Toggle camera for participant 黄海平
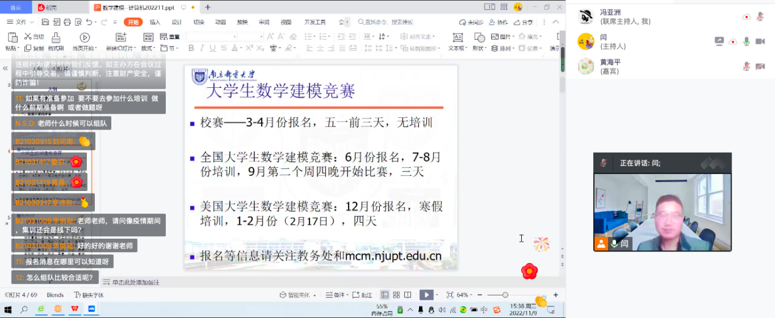Viewport: 775px width, 318px height. click(760, 67)
